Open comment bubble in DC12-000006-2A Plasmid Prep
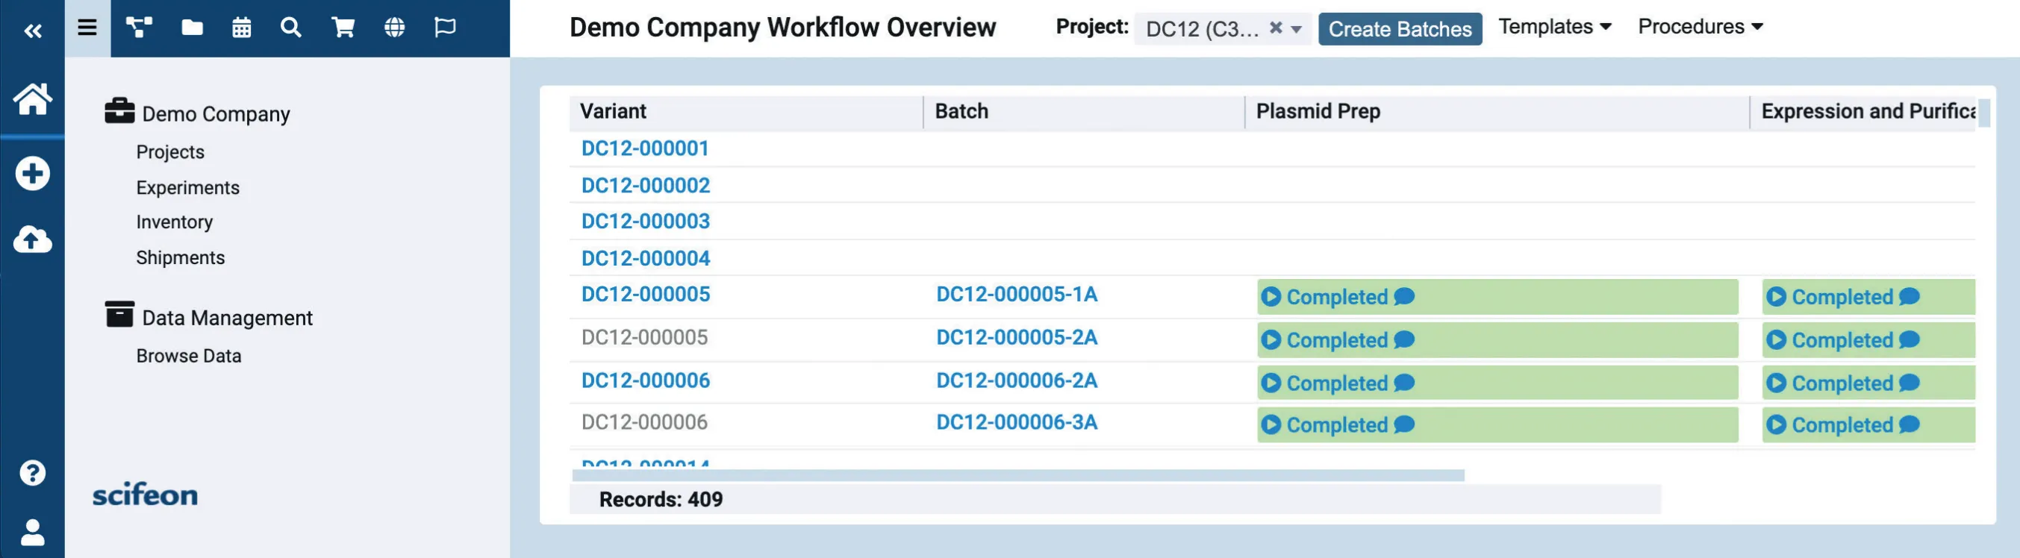Image resolution: width=2020 pixels, height=558 pixels. pyautogui.click(x=1404, y=383)
